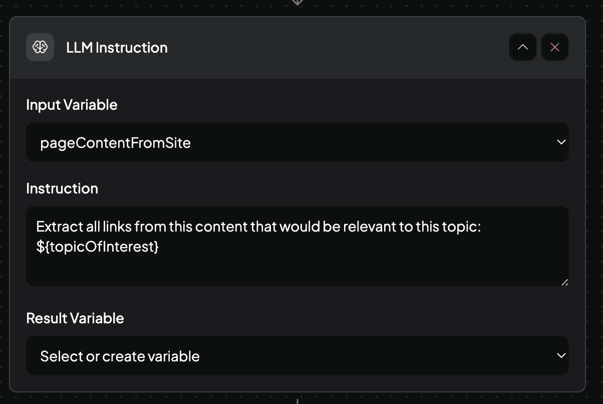
Task: Place cursor on the ${topicOfInterest} variable text
Action: (x=98, y=247)
